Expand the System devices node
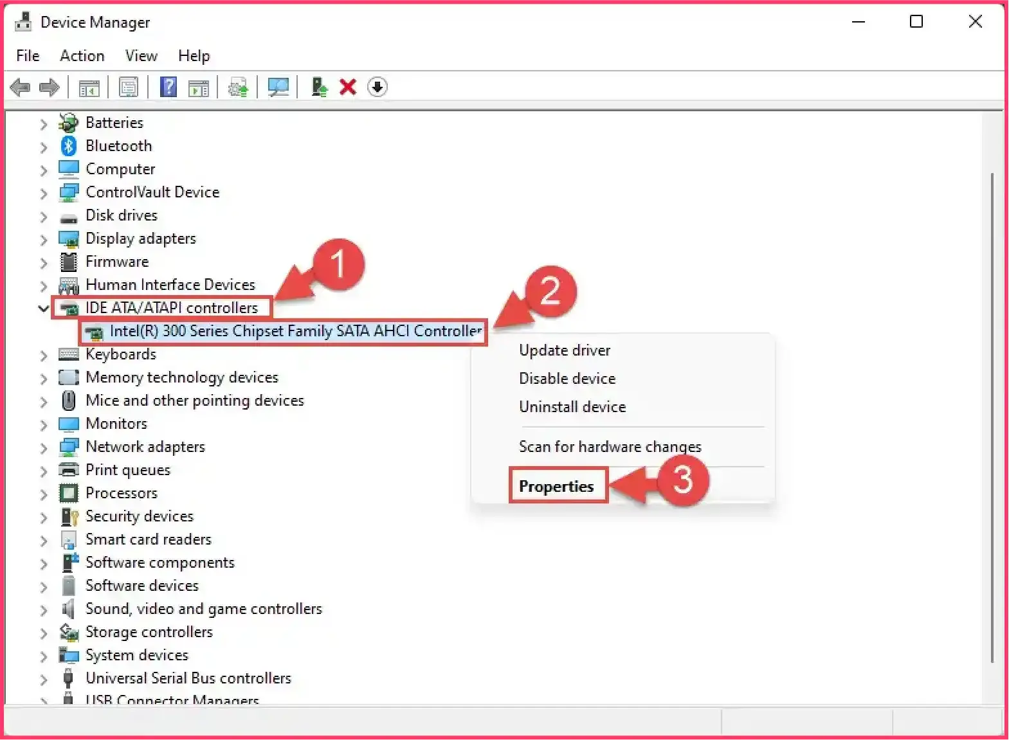Viewport: 1009px width, 740px height. coord(43,656)
